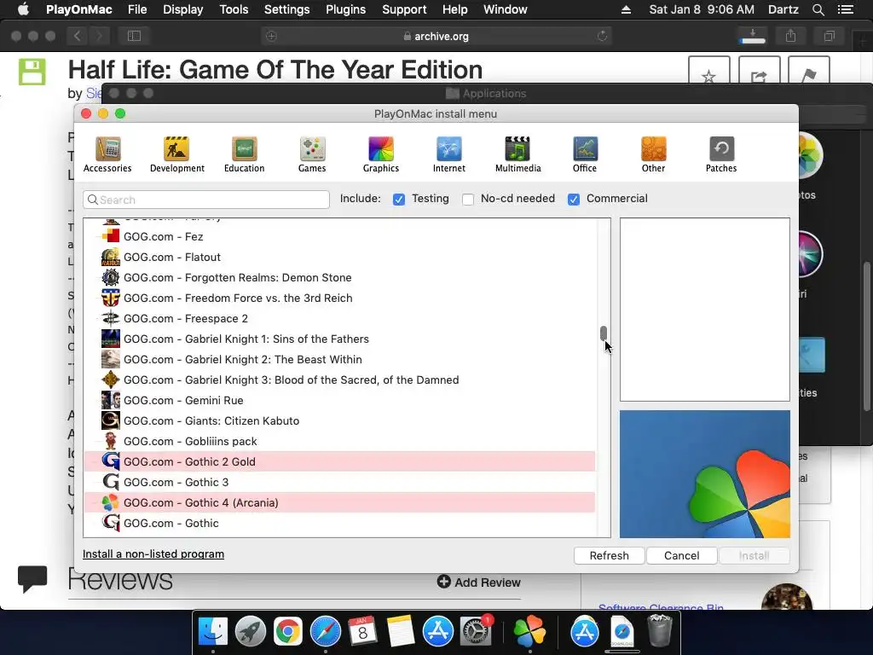
Task: Open the Education category
Action: [x=245, y=155]
